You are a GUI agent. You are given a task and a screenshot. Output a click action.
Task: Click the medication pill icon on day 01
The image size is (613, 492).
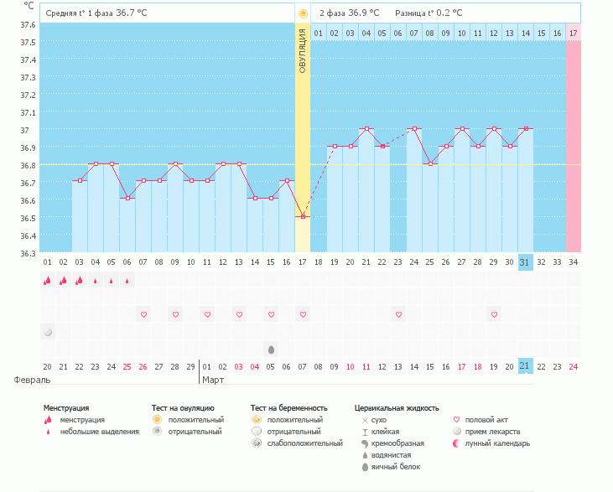(47, 332)
